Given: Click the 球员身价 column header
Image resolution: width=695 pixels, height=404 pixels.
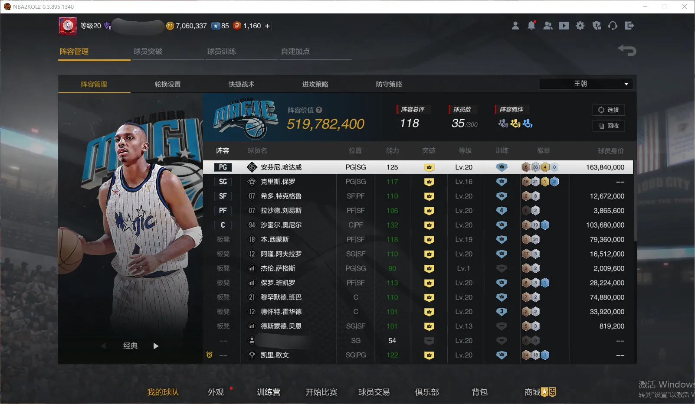Looking at the screenshot, I should pyautogui.click(x=611, y=150).
